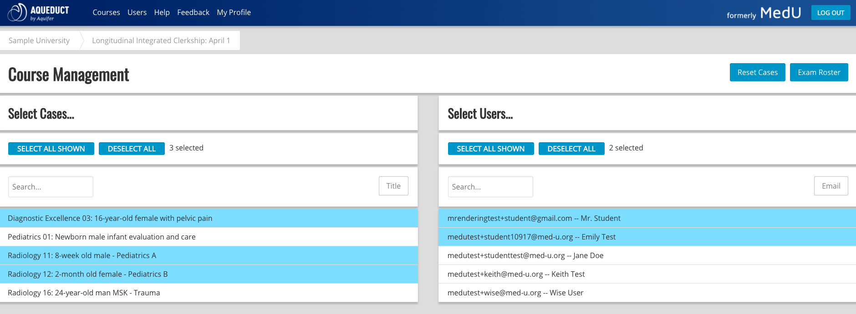Select all shown cases
The image size is (856, 314).
51,149
